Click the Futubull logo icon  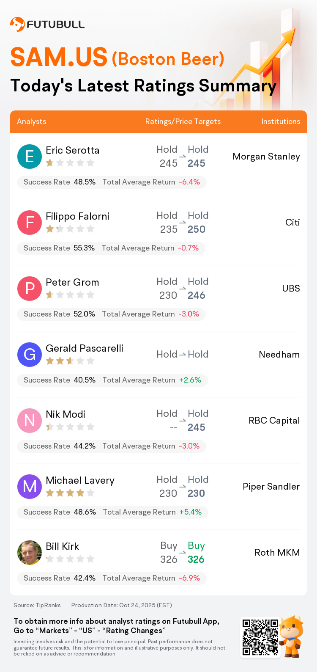[x=17, y=25]
